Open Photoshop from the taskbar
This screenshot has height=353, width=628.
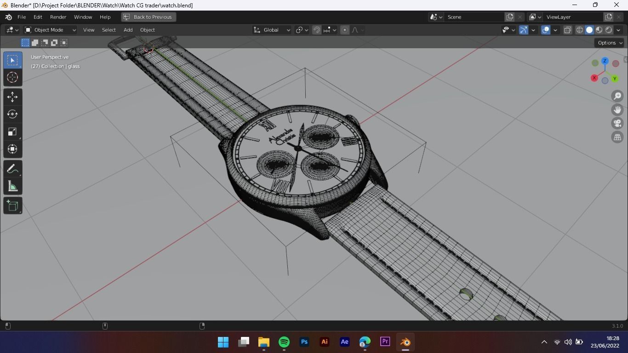point(304,342)
